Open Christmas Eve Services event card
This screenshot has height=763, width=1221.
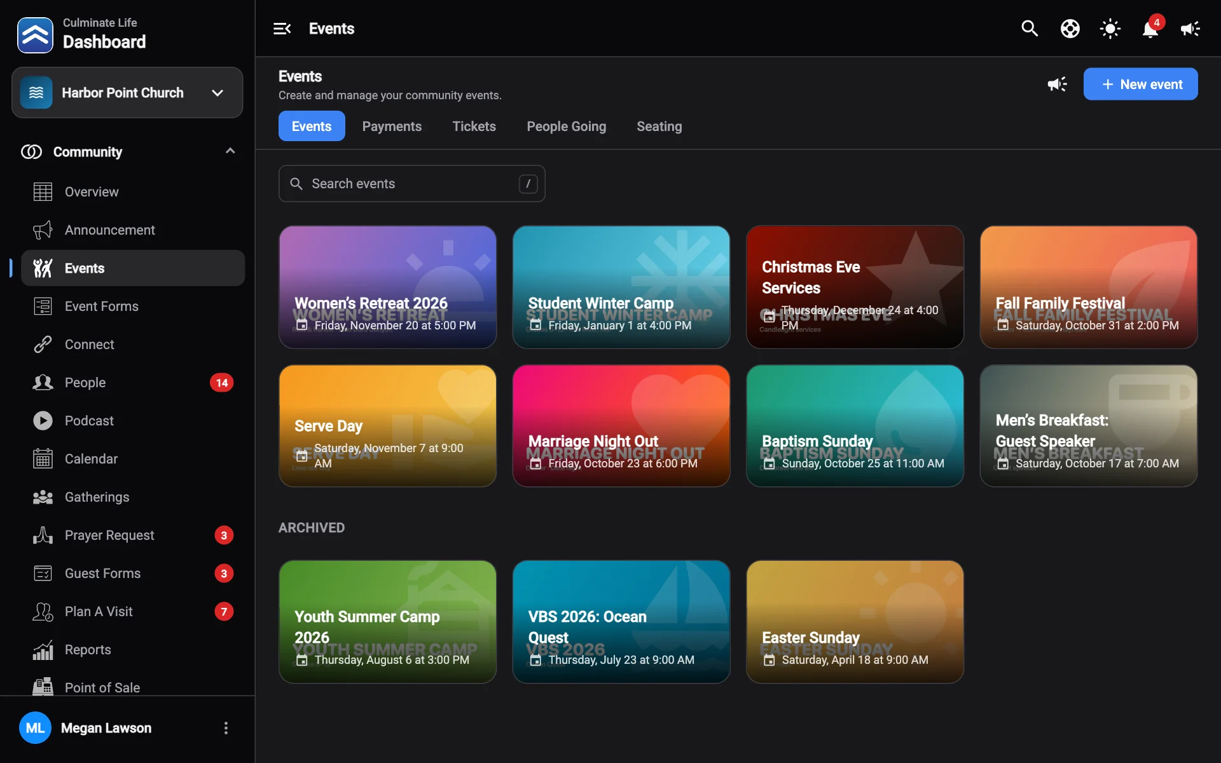tap(855, 287)
